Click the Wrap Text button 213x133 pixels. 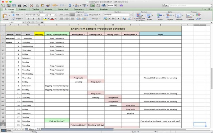point(93,15)
